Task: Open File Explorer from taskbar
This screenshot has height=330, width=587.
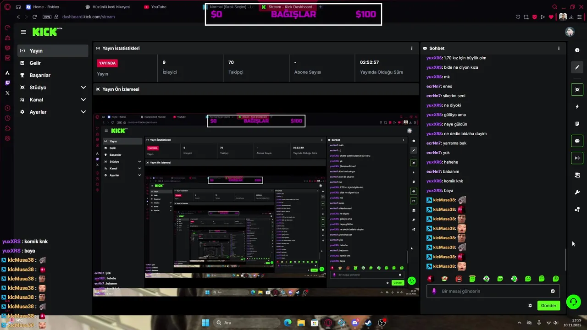Action: click(x=301, y=323)
